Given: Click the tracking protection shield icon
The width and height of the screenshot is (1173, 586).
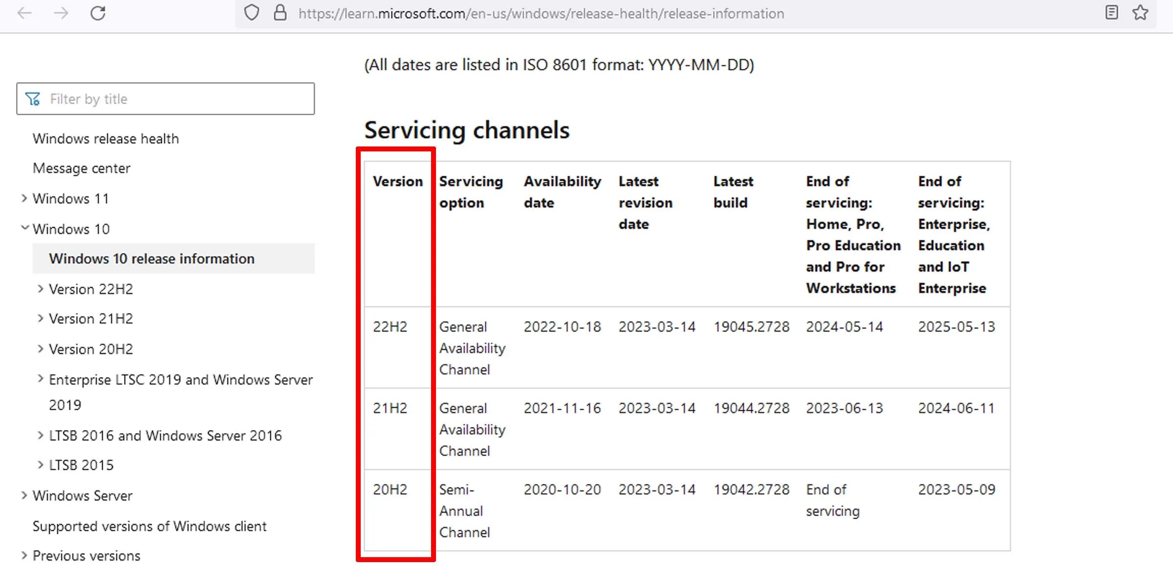Looking at the screenshot, I should pos(251,13).
